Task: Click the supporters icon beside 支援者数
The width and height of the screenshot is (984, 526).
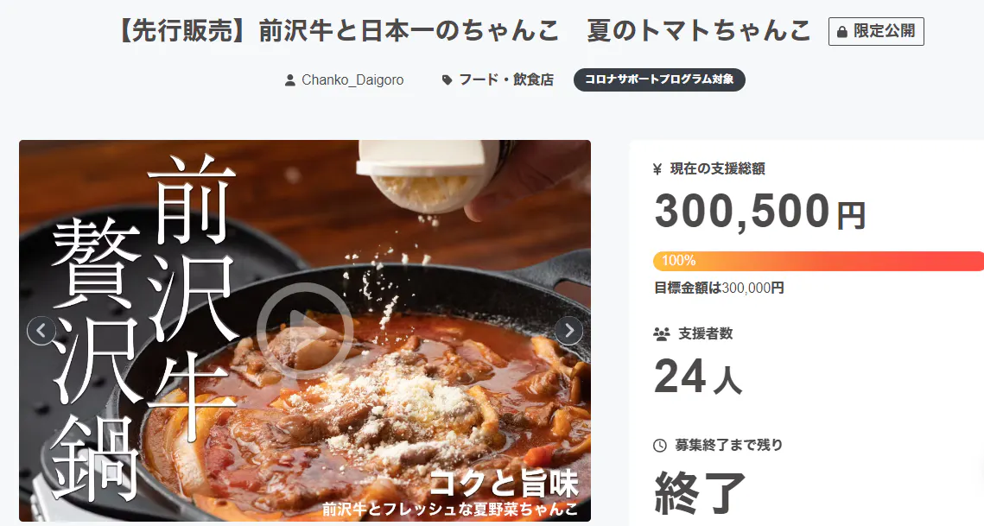Action: coord(662,334)
